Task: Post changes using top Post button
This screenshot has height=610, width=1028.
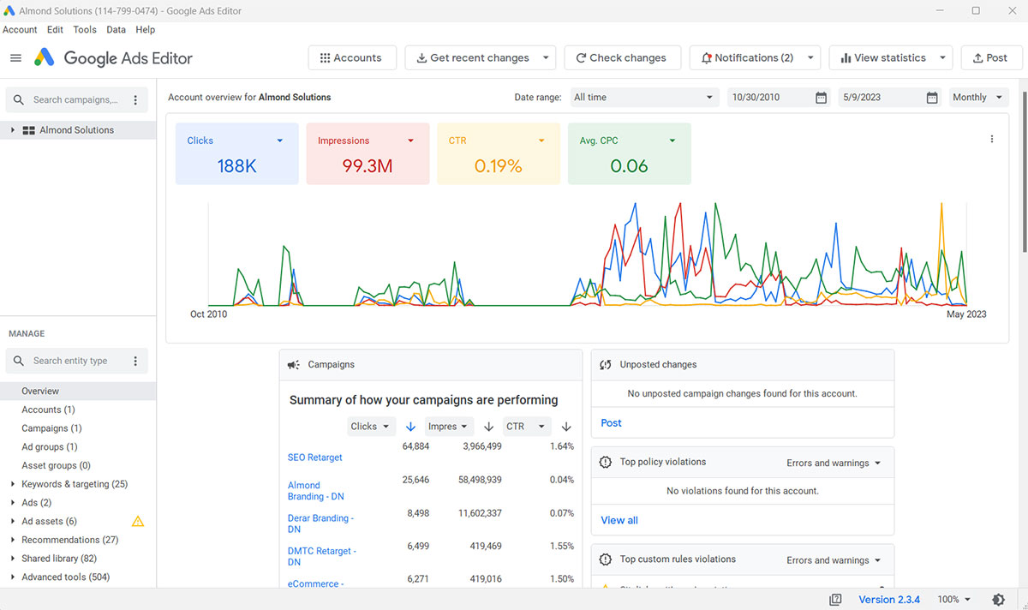Action: [x=991, y=58]
